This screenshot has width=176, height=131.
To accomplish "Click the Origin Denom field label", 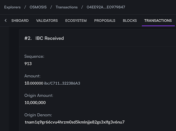I will (38, 115).
